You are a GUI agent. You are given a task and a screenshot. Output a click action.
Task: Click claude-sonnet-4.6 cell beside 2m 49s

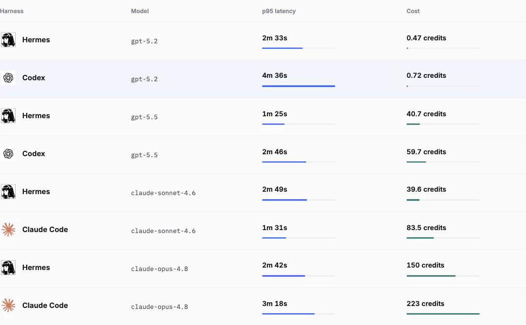pyautogui.click(x=163, y=193)
